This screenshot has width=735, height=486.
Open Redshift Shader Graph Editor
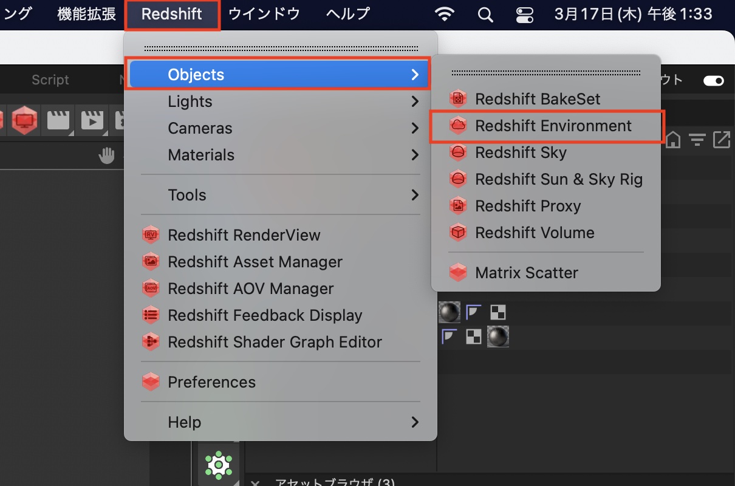pos(275,342)
